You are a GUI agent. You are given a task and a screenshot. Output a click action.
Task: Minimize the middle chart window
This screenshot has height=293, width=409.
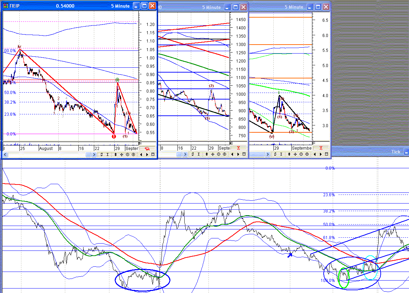coord(227,7)
